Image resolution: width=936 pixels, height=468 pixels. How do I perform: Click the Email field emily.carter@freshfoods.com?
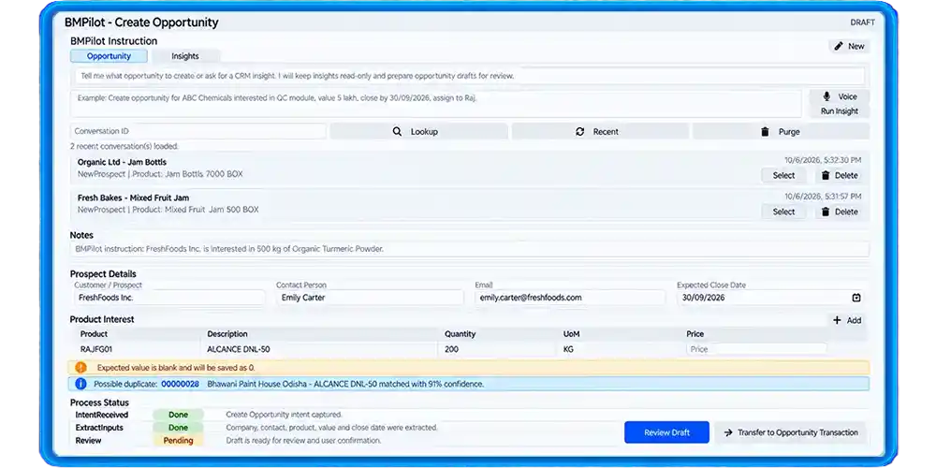point(570,298)
